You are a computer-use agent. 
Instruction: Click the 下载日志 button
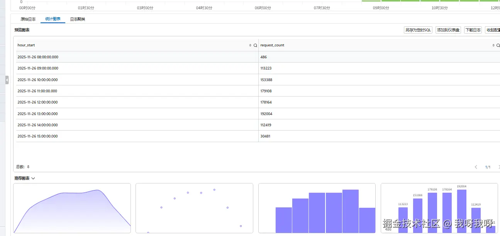(x=473, y=30)
